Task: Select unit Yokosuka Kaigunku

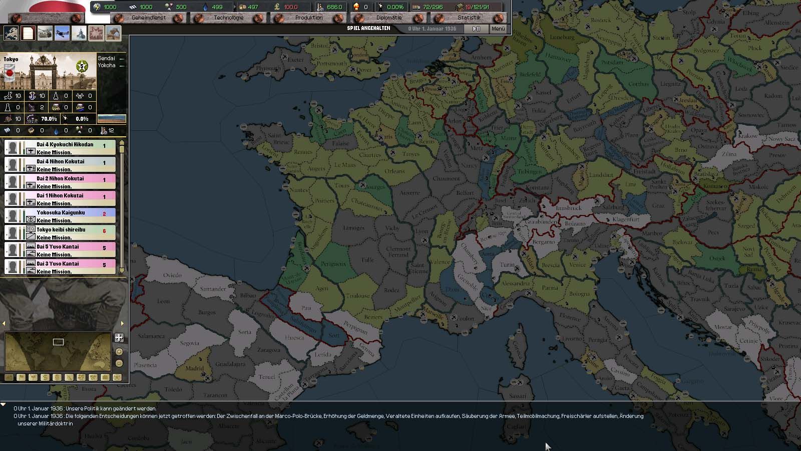Action: 60,216
